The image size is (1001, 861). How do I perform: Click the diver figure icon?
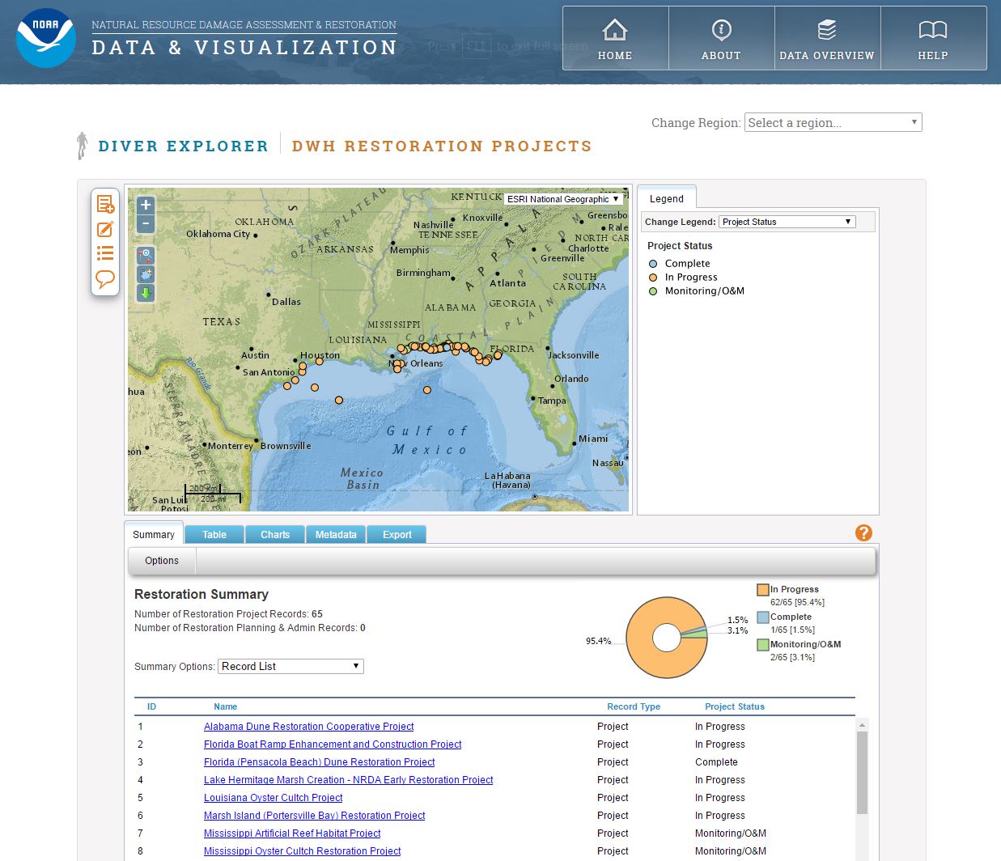pos(82,146)
